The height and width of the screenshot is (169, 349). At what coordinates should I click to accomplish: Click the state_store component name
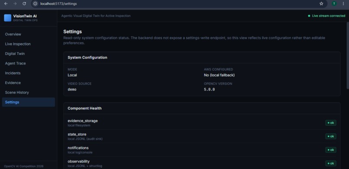pyautogui.click(x=77, y=134)
